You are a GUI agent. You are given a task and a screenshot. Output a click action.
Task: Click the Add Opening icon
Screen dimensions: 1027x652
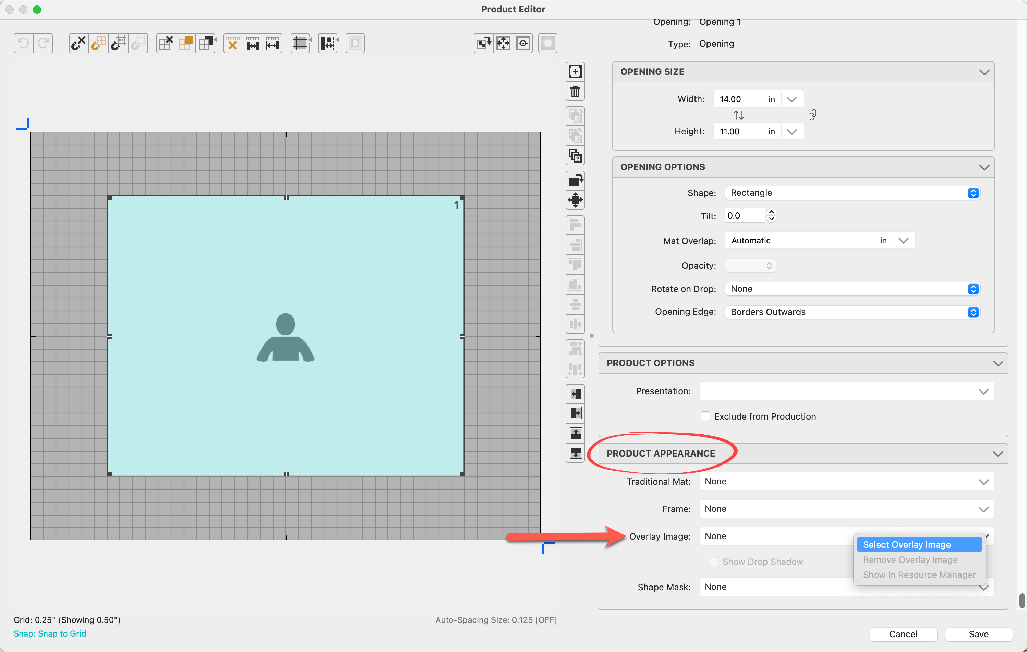pyautogui.click(x=575, y=72)
